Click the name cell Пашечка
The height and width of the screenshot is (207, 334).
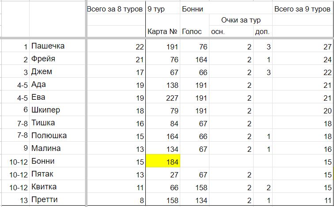[58, 46]
